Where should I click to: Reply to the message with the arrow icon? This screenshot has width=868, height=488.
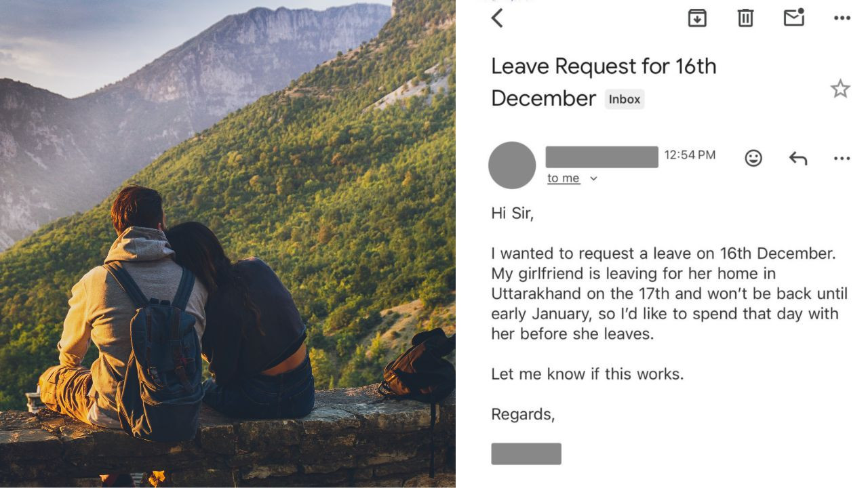pos(798,159)
